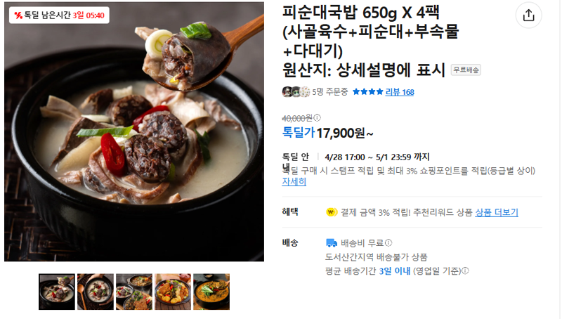Click the buyer profile avatars

(x=296, y=92)
